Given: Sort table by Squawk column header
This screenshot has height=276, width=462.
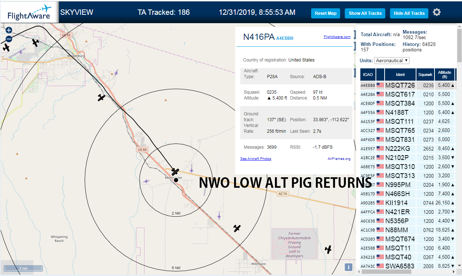Looking at the screenshot, I should (425, 75).
